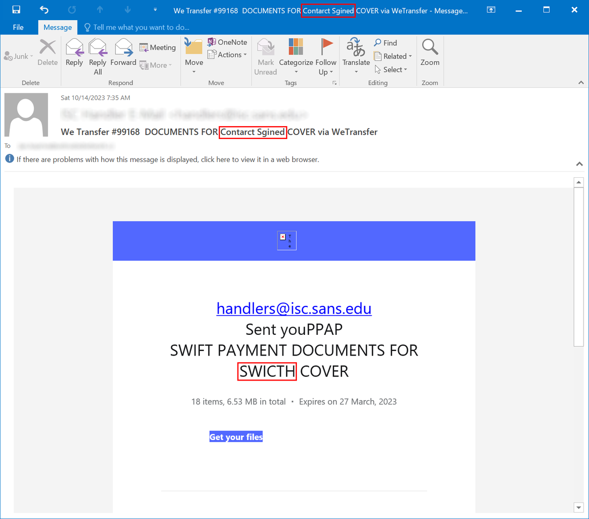Mark the message as Unread

tap(266, 57)
